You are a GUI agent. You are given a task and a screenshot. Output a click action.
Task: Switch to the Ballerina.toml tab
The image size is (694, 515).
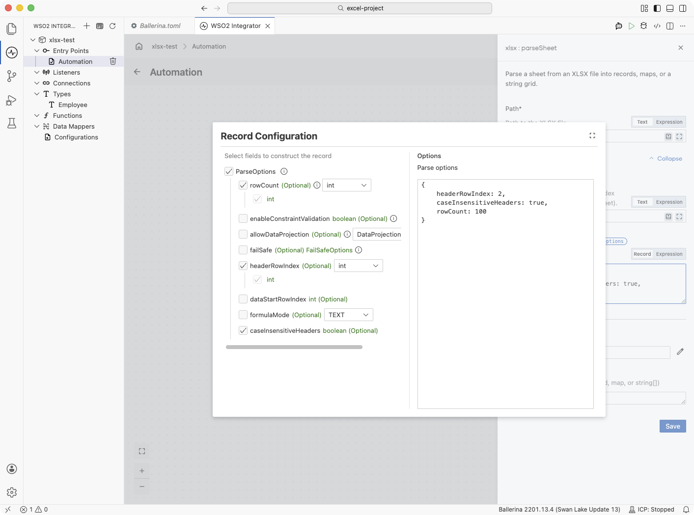pyautogui.click(x=160, y=26)
